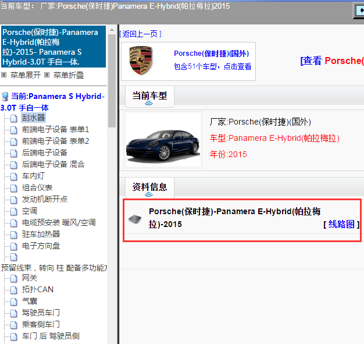Open the 后端电子设备 tree entry
The height and width of the screenshot is (344, 364).
point(45,153)
